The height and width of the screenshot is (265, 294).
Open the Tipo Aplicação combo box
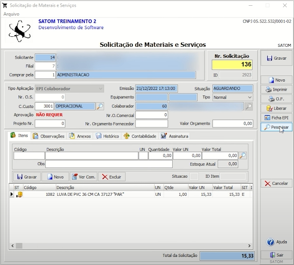tap(69, 88)
